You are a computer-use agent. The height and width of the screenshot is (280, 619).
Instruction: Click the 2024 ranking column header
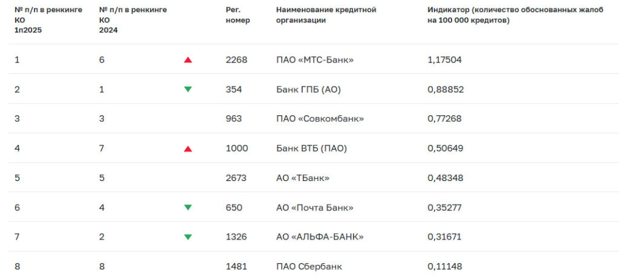click(133, 20)
